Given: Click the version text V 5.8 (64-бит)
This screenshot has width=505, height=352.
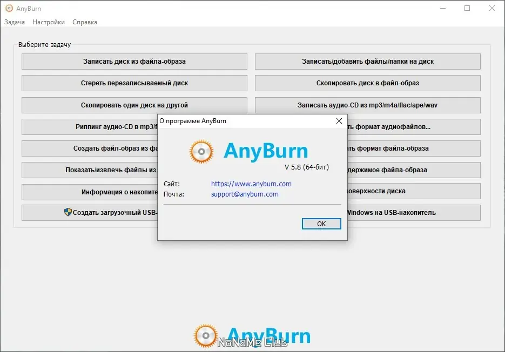Looking at the screenshot, I should pos(307,167).
